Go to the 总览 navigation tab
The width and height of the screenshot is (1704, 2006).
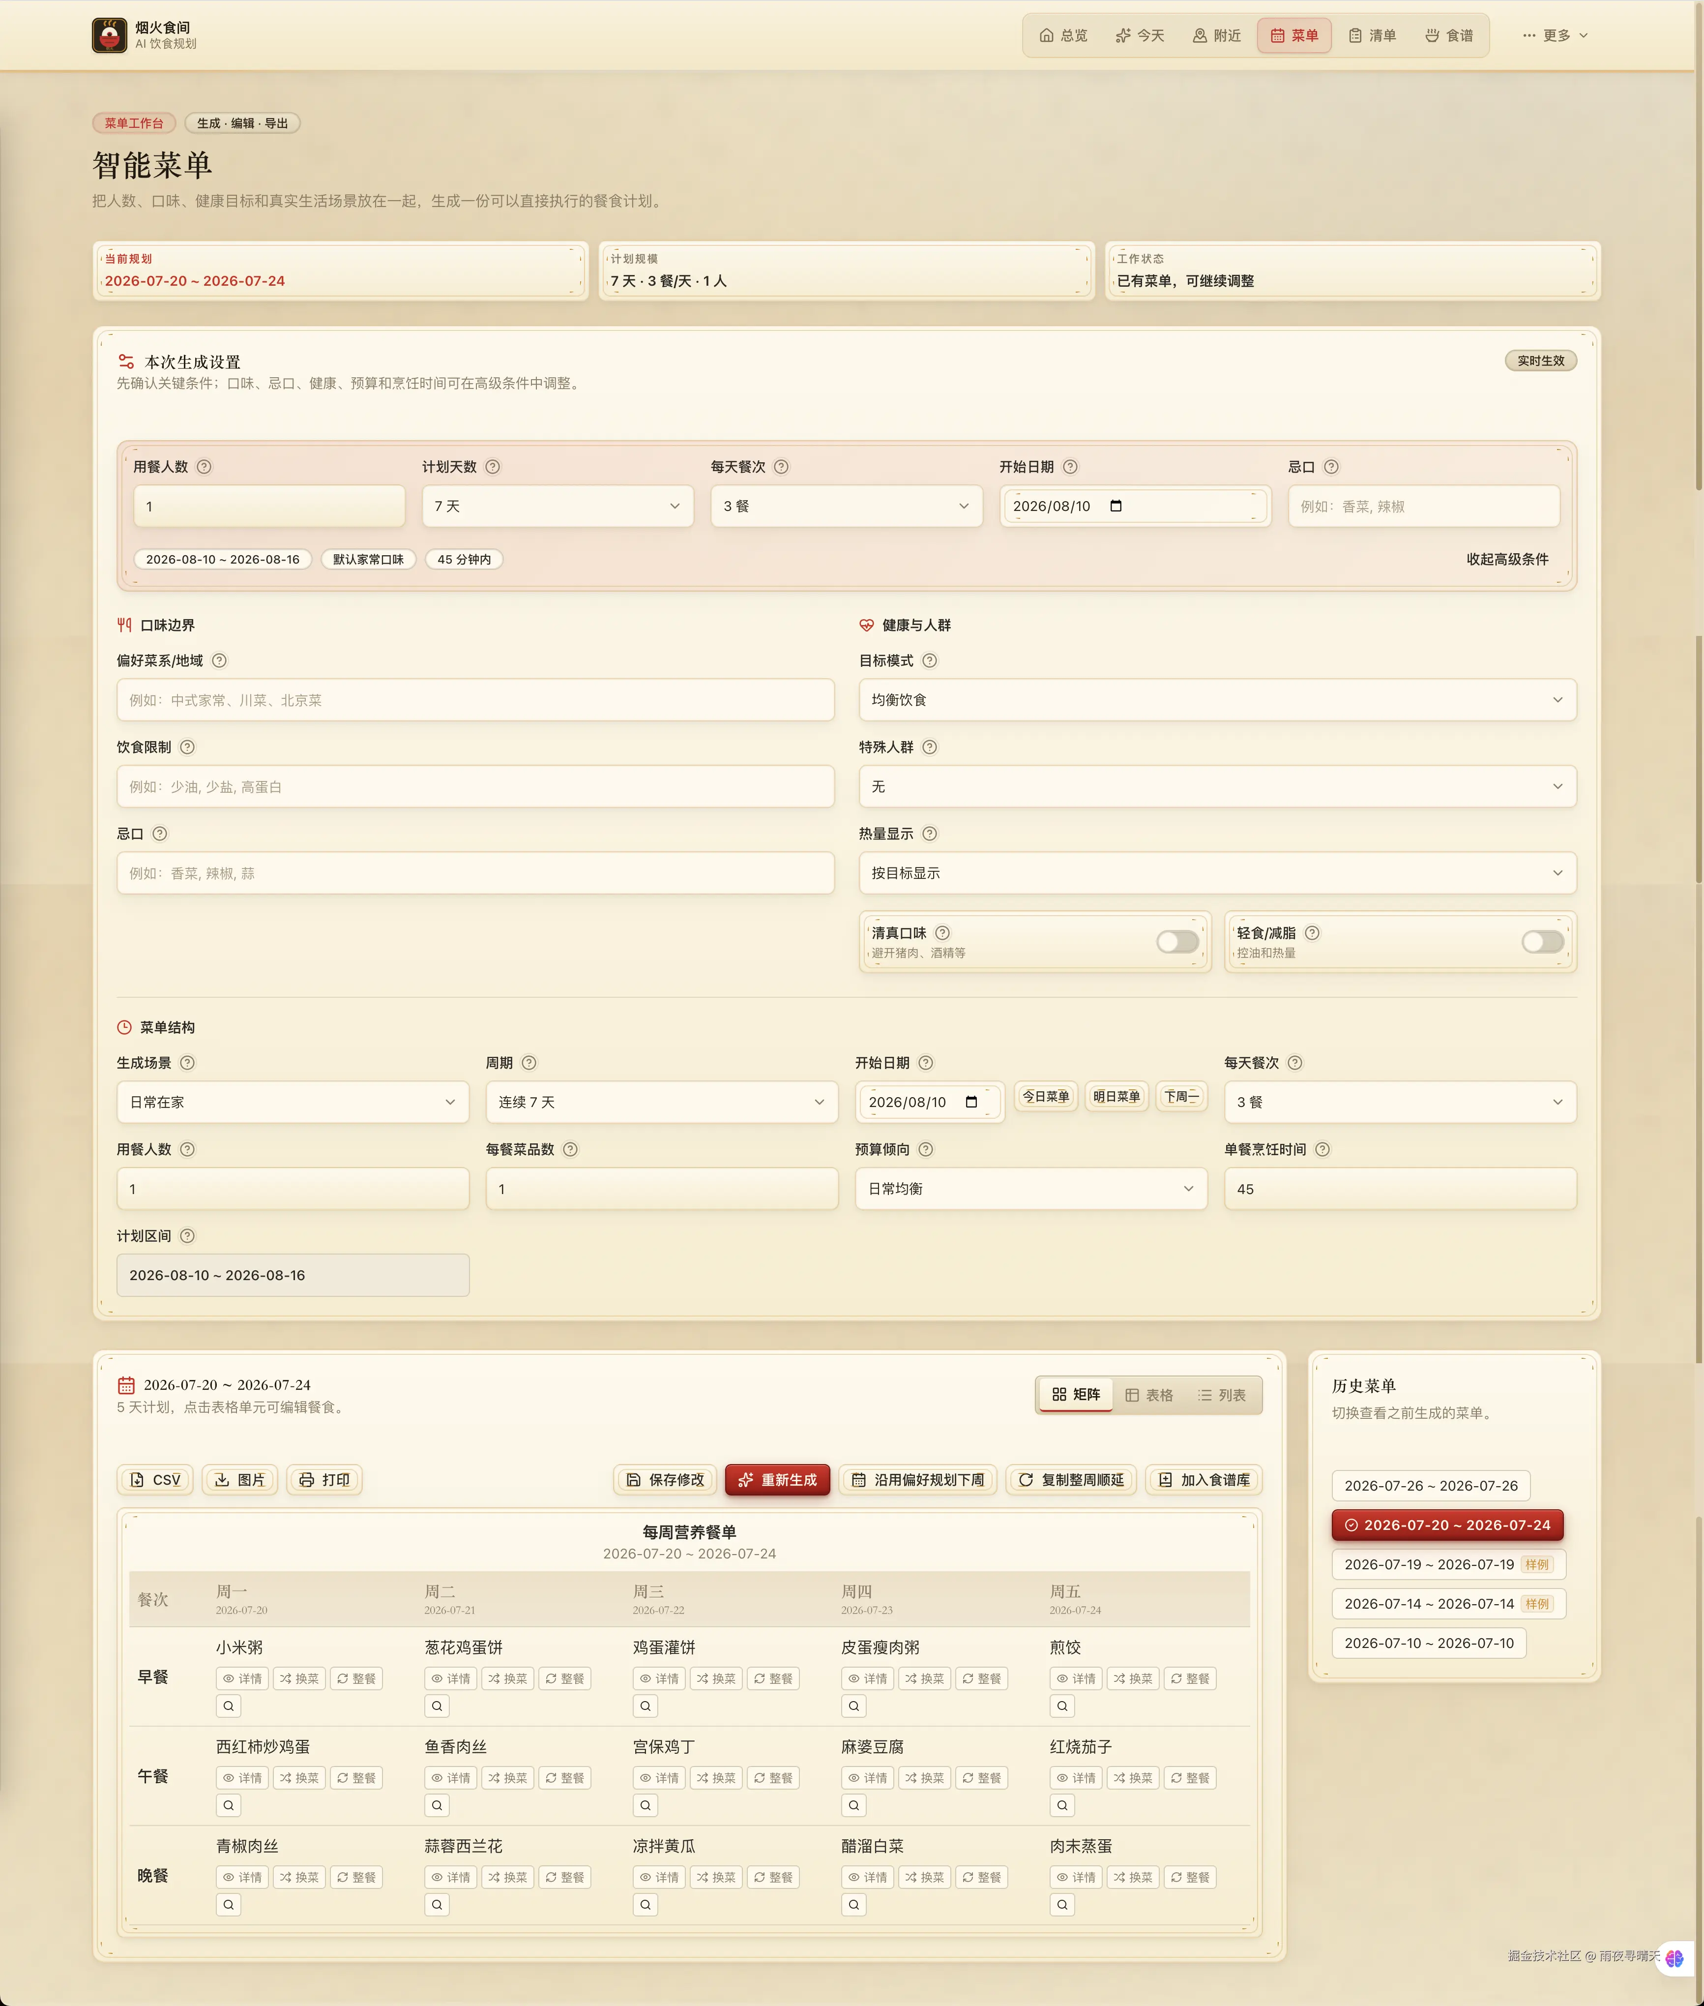1062,36
